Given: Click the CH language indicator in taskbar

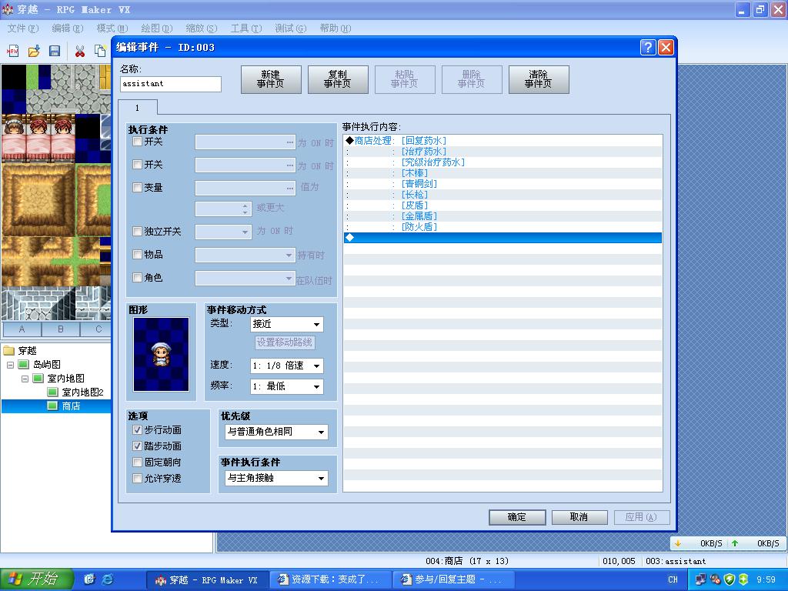Looking at the screenshot, I should 673,579.
